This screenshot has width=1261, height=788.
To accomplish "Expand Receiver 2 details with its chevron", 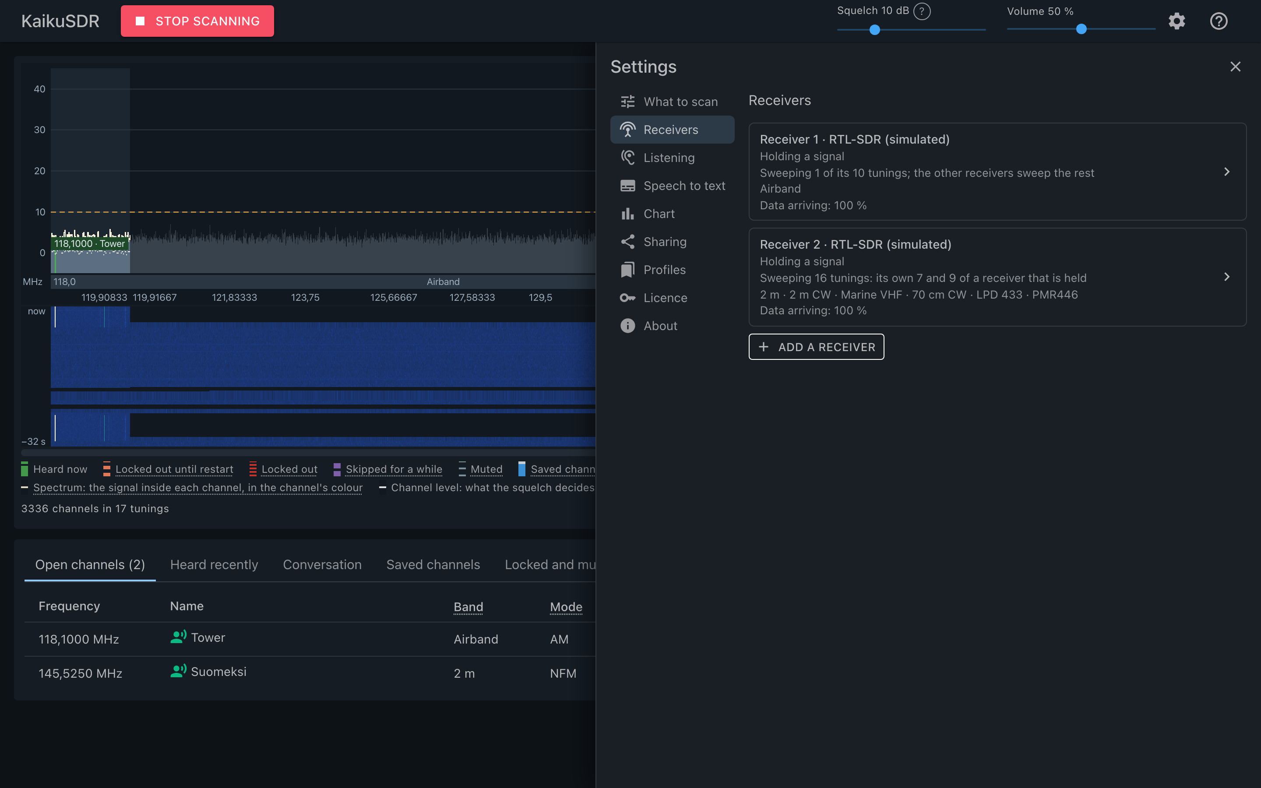I will [x=1226, y=277].
